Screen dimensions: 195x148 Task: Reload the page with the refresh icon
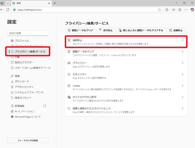click(8, 10)
